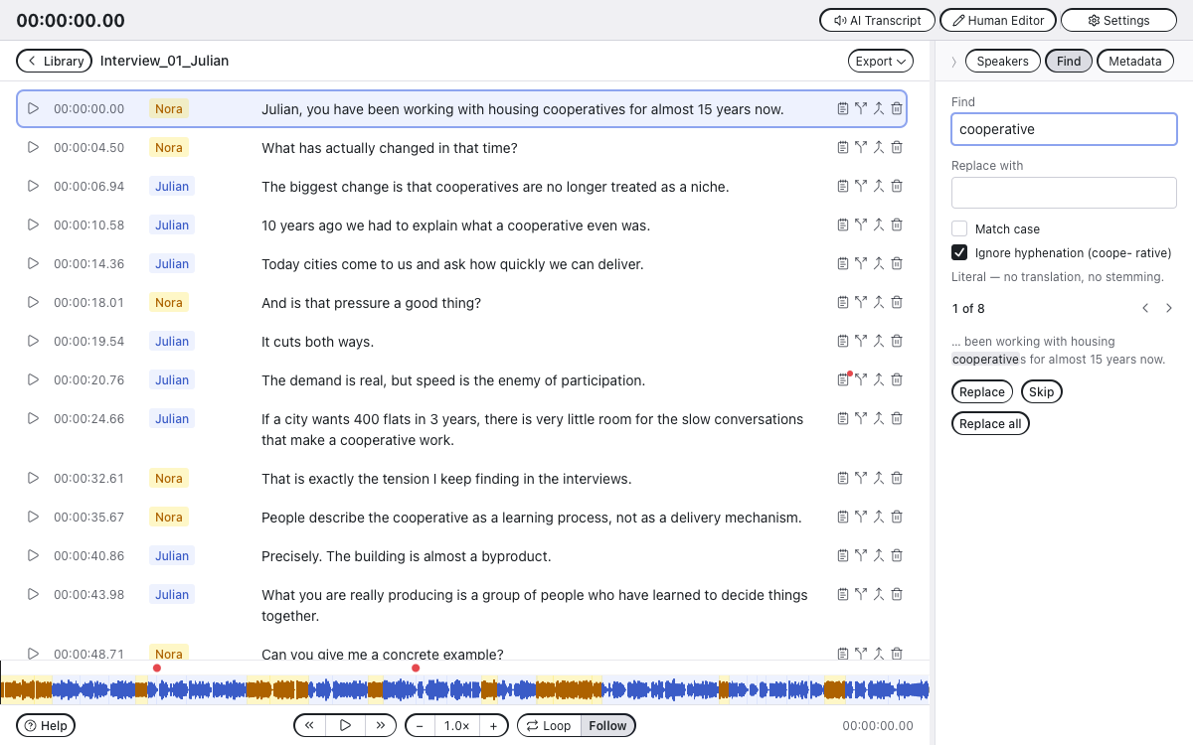Merge the 00:00:32.61 segment upward
1193x745 pixels.
click(879, 478)
